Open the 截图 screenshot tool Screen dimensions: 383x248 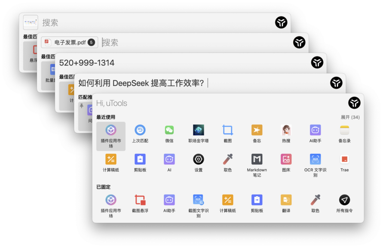pyautogui.click(x=227, y=131)
